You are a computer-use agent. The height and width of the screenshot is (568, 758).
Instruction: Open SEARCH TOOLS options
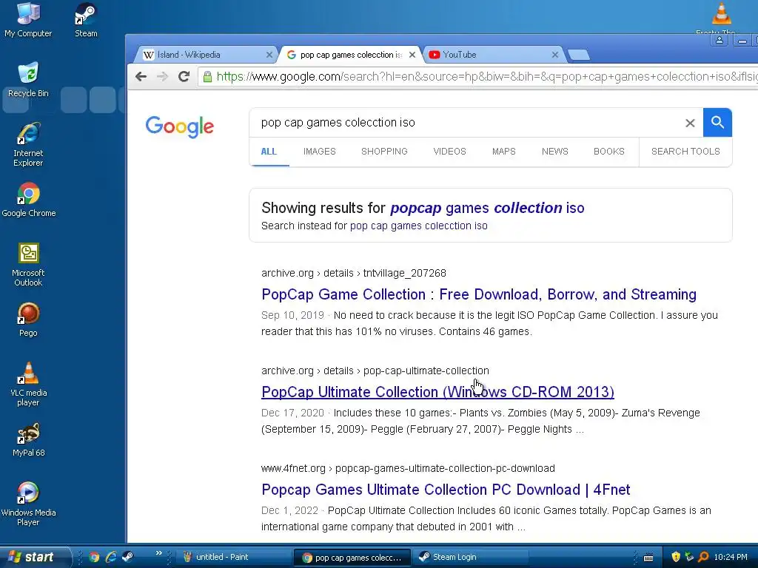coord(685,152)
